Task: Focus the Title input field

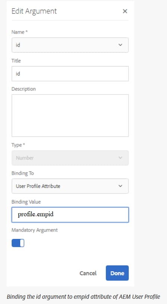Action: click(x=70, y=74)
